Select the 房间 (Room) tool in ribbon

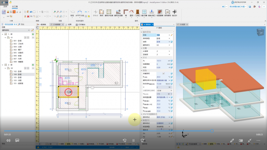tap(101, 12)
